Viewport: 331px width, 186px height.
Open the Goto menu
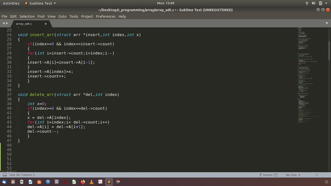coord(62,16)
